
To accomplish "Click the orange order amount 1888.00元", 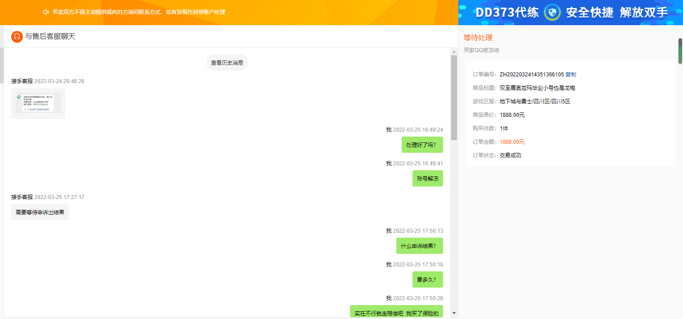I will coord(512,142).
